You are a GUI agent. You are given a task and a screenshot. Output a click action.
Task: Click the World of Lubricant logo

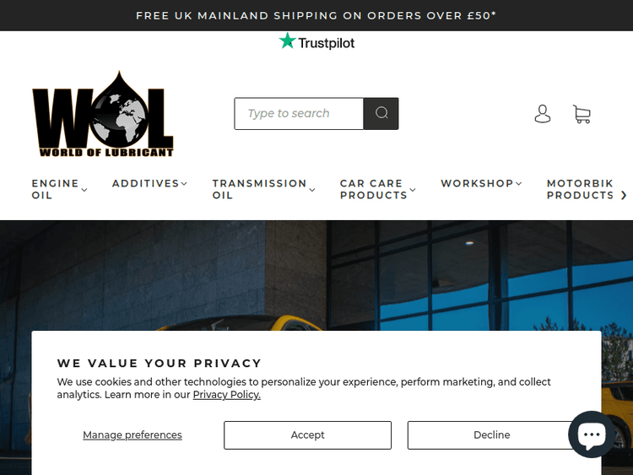(x=103, y=114)
